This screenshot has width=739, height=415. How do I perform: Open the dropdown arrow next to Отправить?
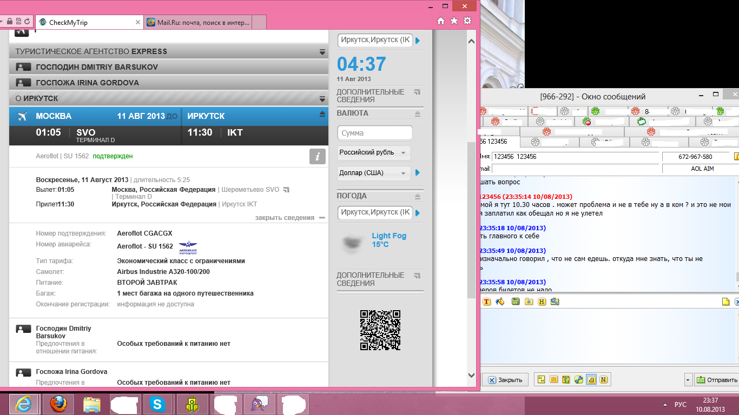688,379
